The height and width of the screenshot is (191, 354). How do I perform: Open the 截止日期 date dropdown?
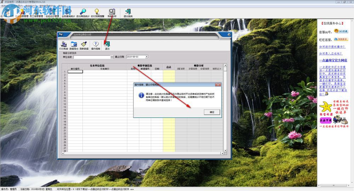147,57
